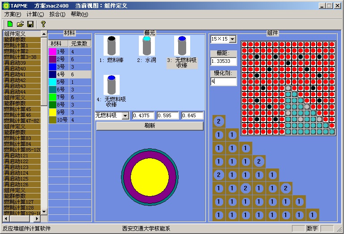Screen dimensions: 346x234
Task: Select 燃耗计算45 in the task list
Action: 18,109
